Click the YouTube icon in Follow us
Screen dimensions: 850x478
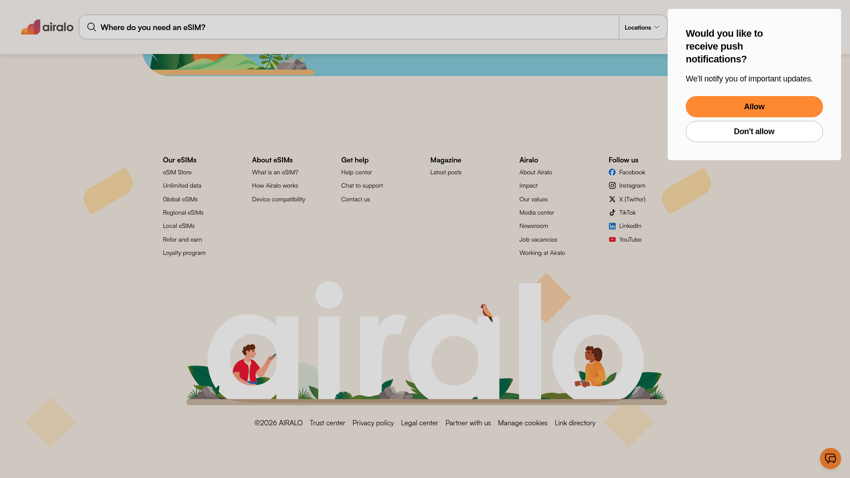(612, 239)
